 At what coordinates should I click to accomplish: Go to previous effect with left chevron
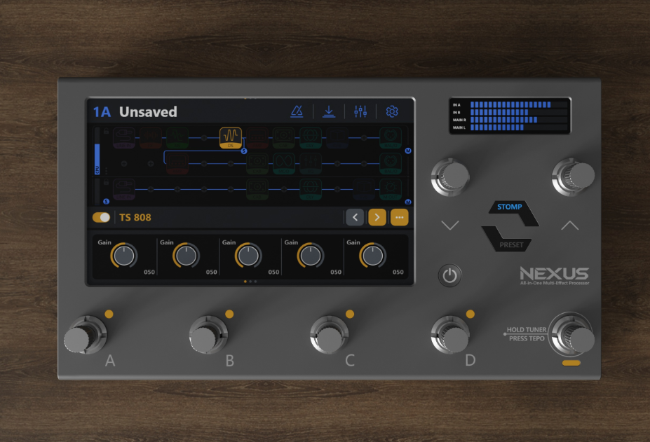click(x=355, y=217)
